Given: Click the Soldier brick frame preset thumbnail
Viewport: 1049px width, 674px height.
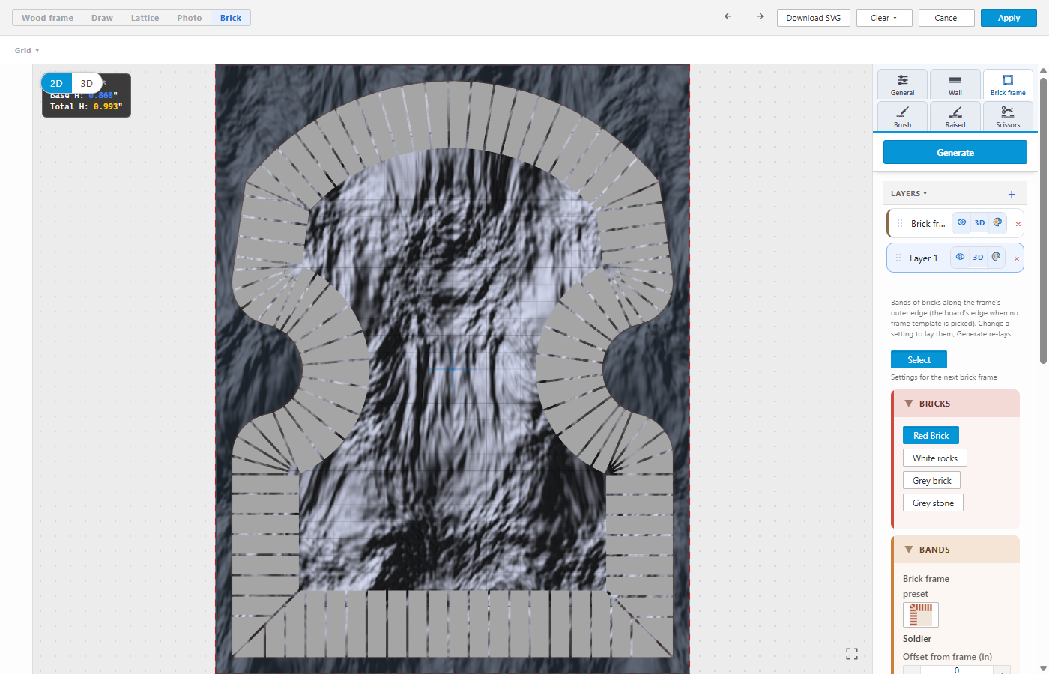Looking at the screenshot, I should (x=921, y=615).
